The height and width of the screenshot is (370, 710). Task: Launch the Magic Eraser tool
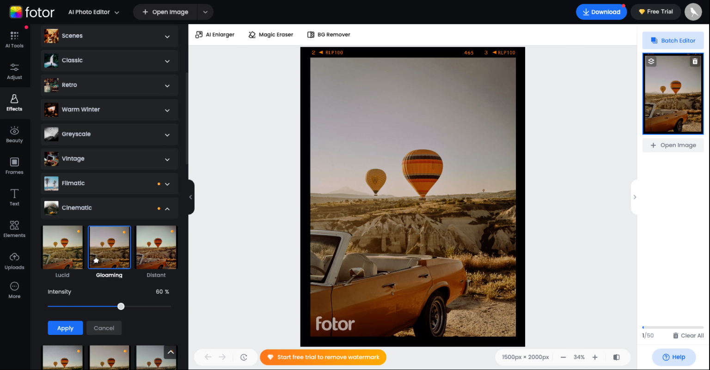[270, 34]
